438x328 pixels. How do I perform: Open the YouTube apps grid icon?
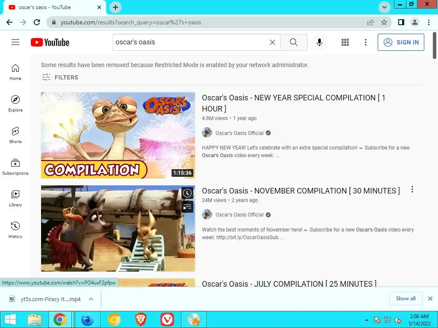tap(345, 42)
